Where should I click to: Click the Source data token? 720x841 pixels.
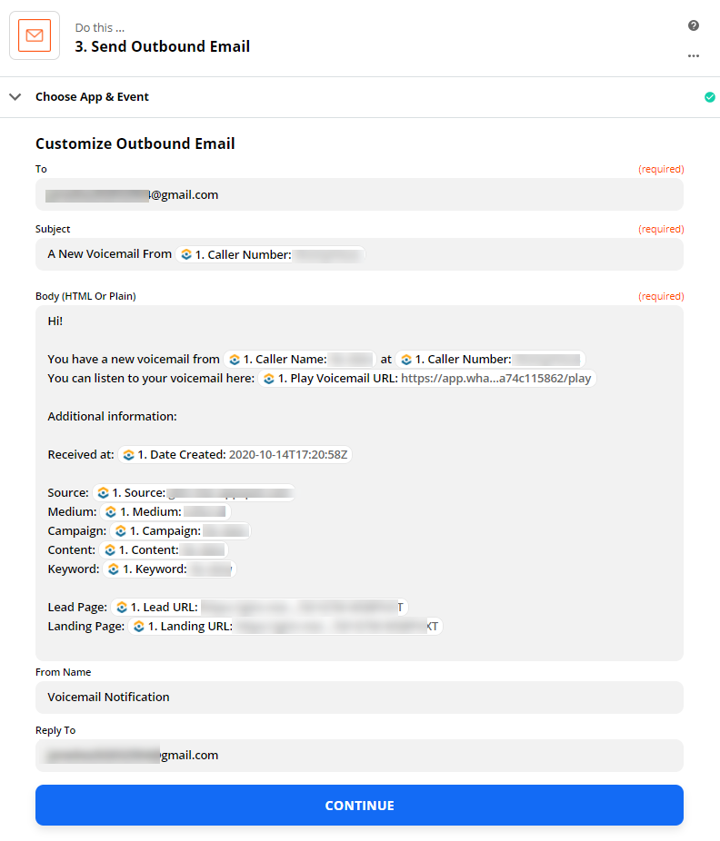tap(194, 493)
